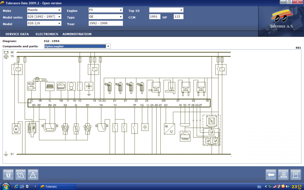Click the RU language indicator in tray
The width and height of the screenshot is (304, 190).
click(x=259, y=186)
